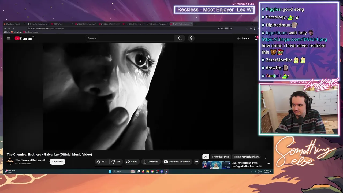
Task: Select the From the series chip
Action: [221, 157]
